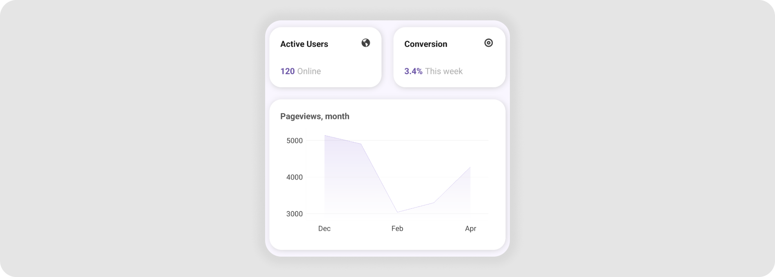
Task: Click the Pageviews, month chart title
Action: (314, 116)
